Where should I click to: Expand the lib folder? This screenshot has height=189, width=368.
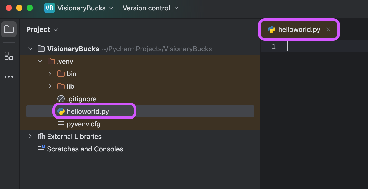(x=50, y=86)
